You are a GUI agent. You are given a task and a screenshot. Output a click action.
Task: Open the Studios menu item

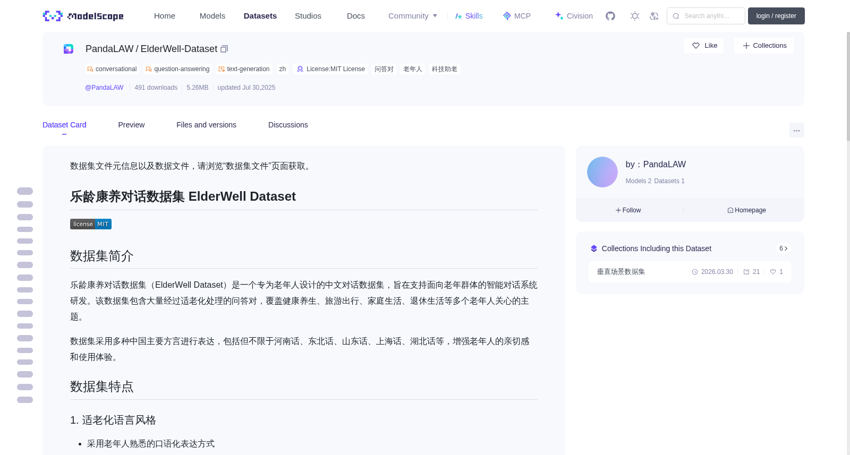[308, 16]
